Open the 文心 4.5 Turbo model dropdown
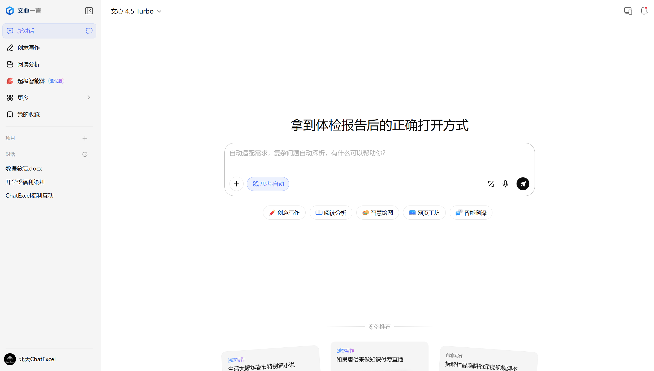 pos(136,11)
